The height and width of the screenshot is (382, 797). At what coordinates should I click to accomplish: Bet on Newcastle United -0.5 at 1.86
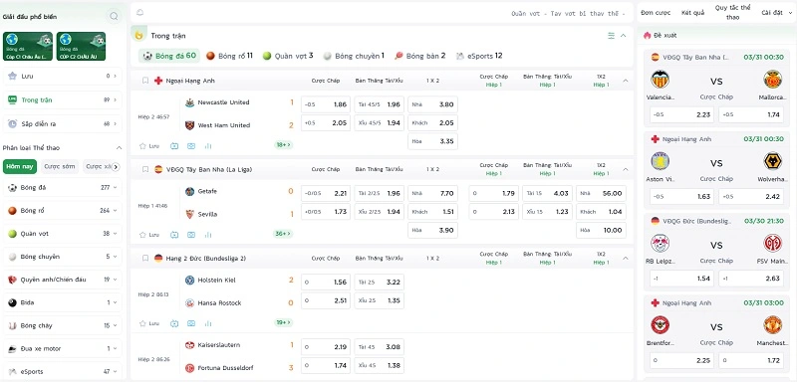point(326,104)
